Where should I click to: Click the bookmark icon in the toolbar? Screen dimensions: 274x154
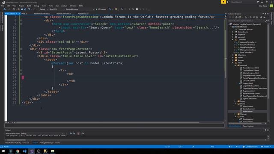click(x=137, y=9)
